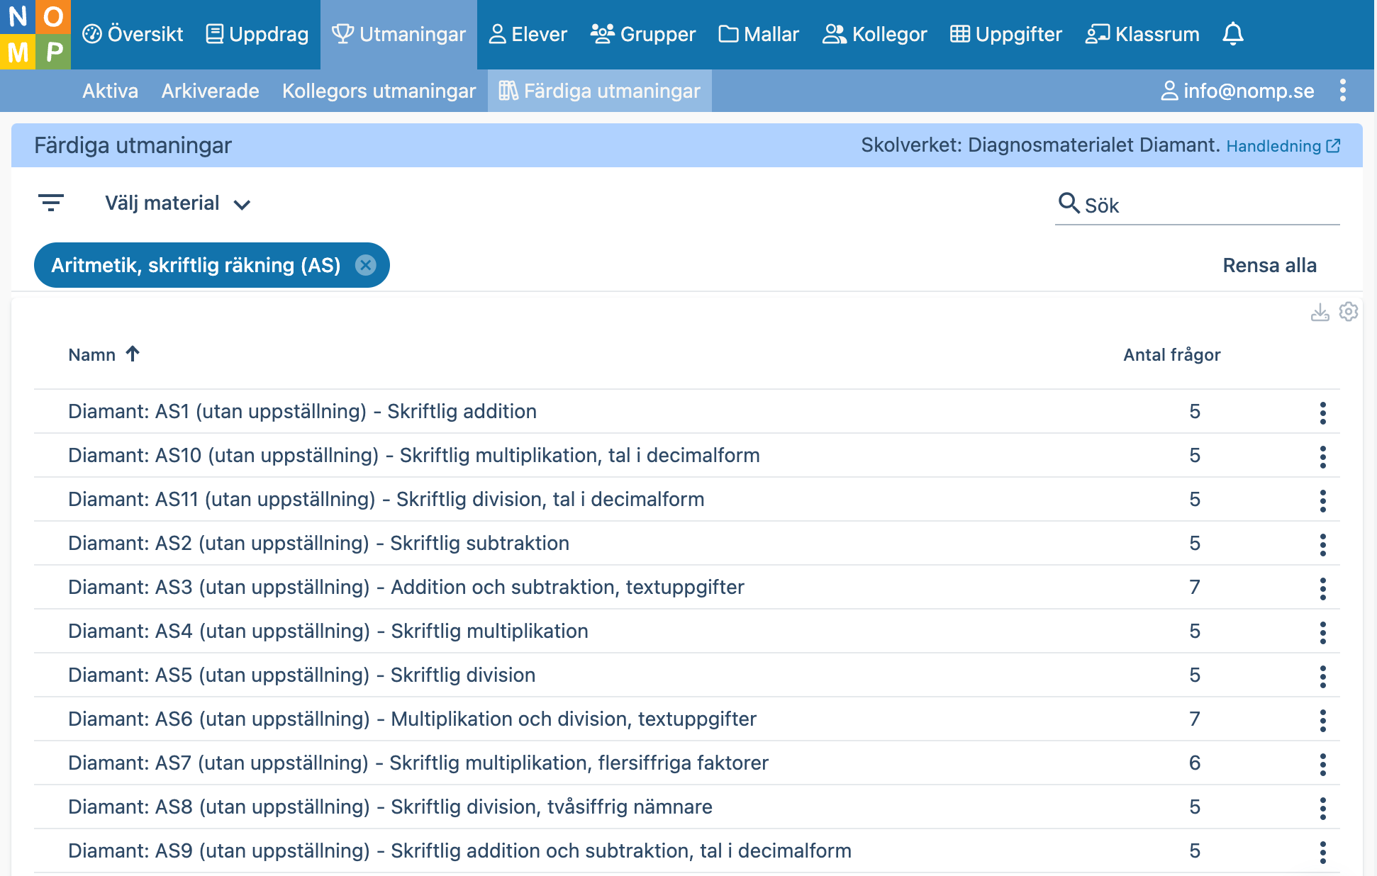Expand the Välj material dropdown

pos(177,203)
